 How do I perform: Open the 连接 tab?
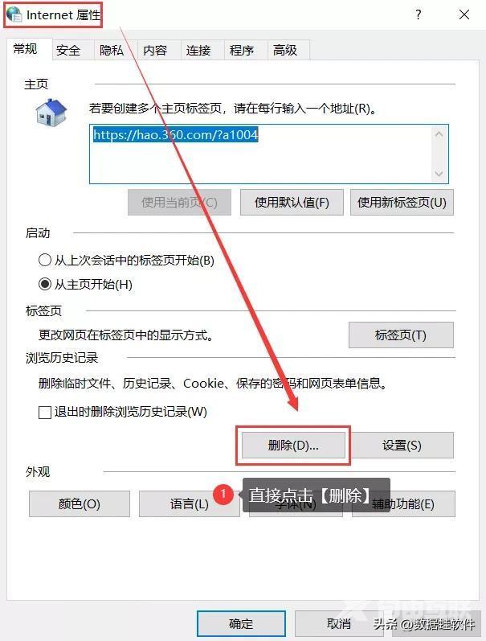198,51
